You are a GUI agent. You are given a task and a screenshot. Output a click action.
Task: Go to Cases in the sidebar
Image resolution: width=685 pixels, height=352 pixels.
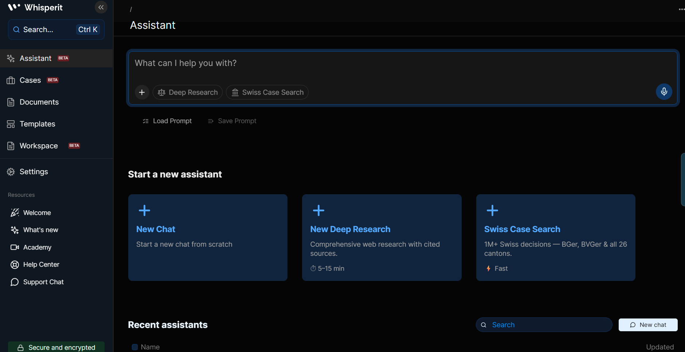[x=56, y=80]
